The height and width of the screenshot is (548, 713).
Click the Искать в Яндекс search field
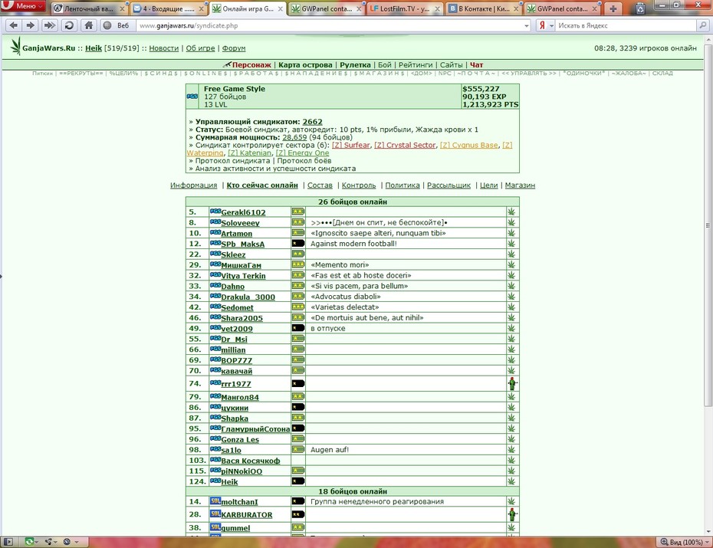pos(626,26)
